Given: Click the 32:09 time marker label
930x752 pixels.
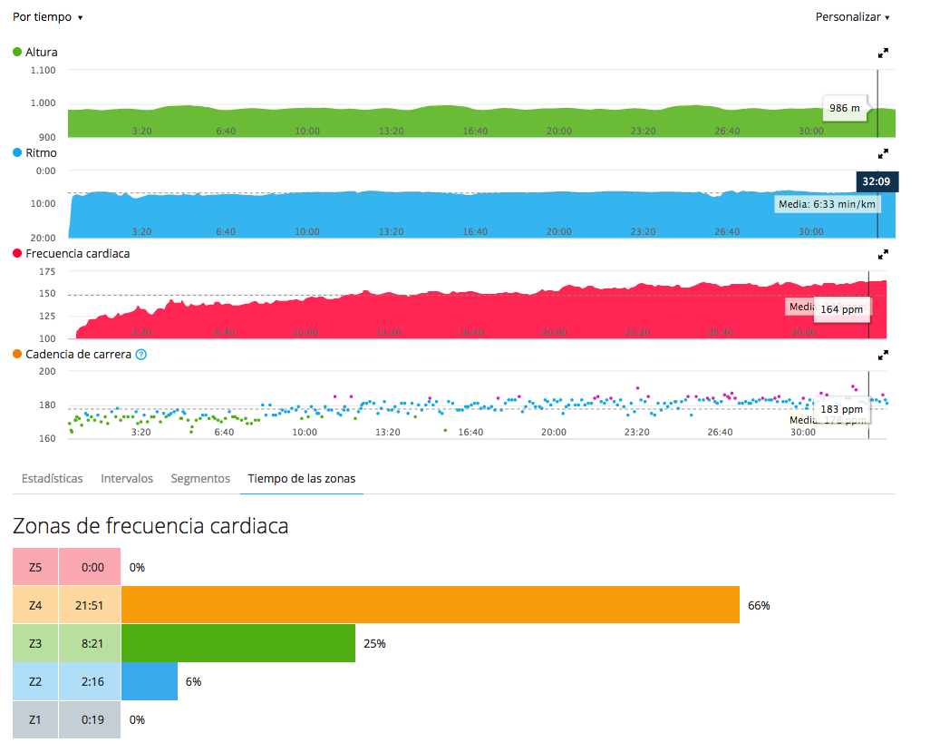Looking at the screenshot, I should pyautogui.click(x=877, y=181).
